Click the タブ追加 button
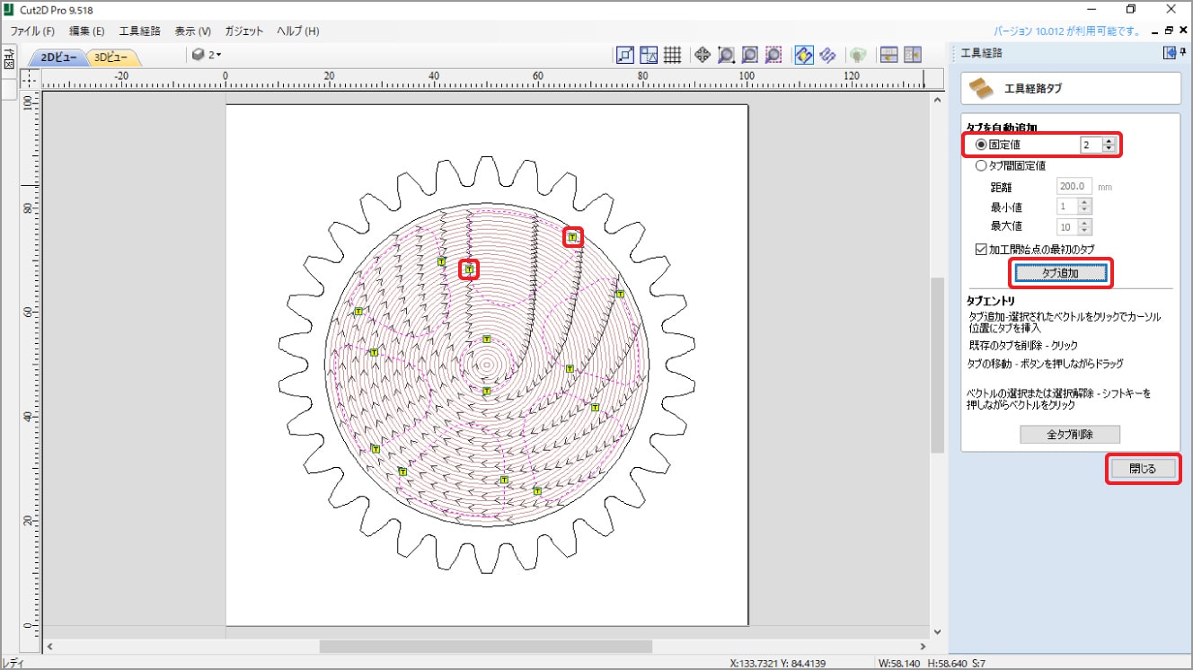Screen dimensions: 1193x670 [x=1060, y=273]
